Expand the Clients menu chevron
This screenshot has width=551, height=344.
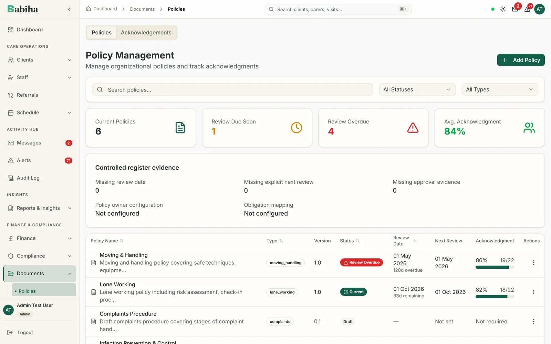click(x=70, y=60)
